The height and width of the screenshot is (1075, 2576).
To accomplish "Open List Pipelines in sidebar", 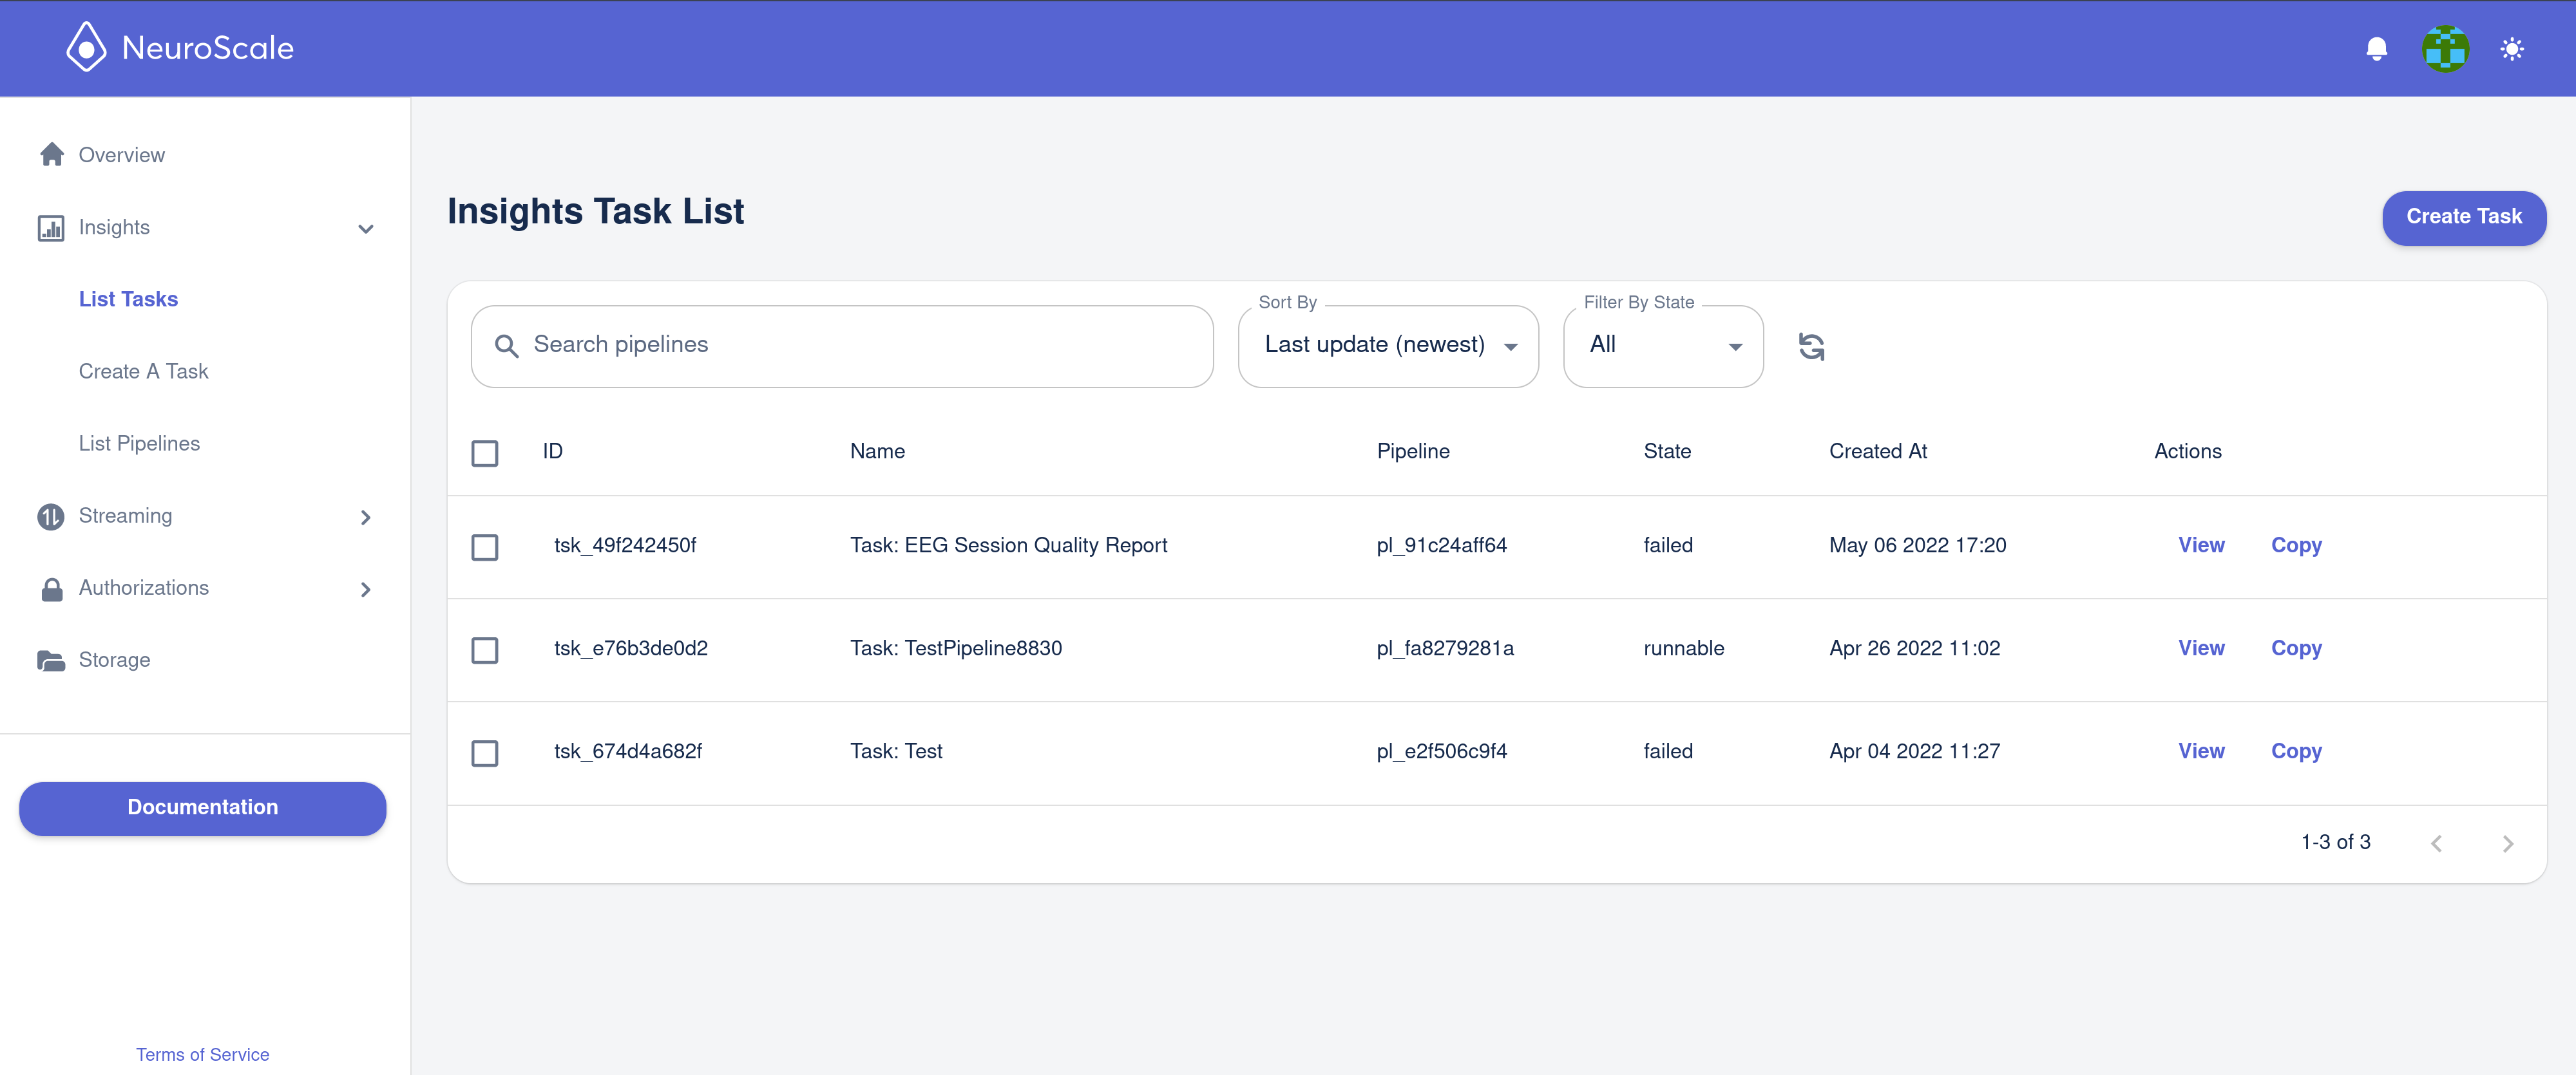I will click(x=140, y=443).
